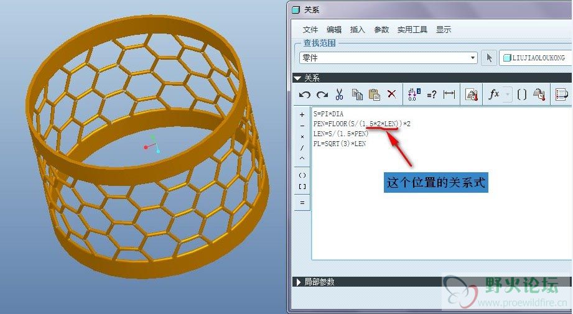The height and width of the screenshot is (314, 573).
Task: Click the PL=SQRT(3)*LEN relation line
Action: tap(340, 144)
